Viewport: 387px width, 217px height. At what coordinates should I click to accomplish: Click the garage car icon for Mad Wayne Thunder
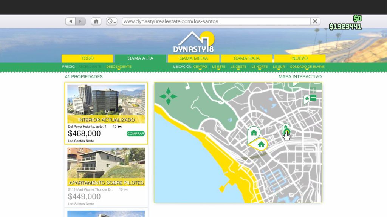point(125,190)
